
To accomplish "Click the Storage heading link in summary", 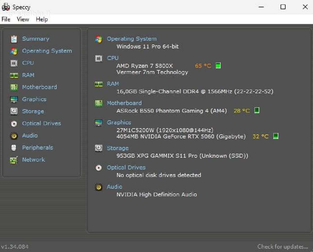I will (118, 148).
